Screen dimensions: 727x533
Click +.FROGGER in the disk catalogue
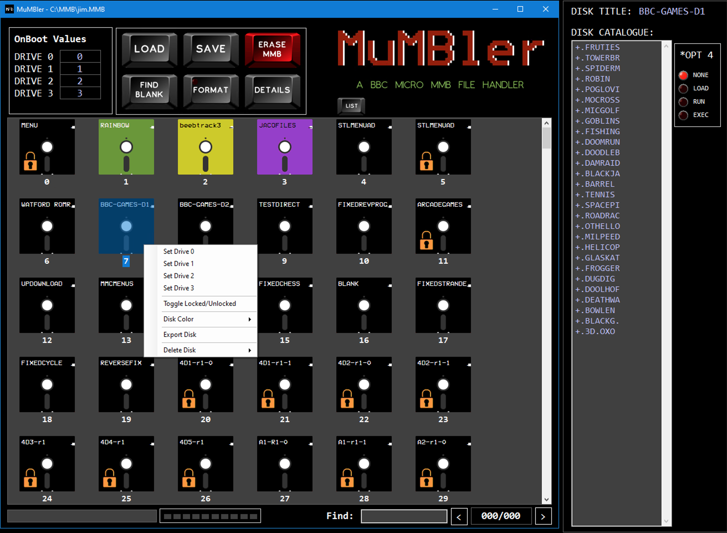597,268
